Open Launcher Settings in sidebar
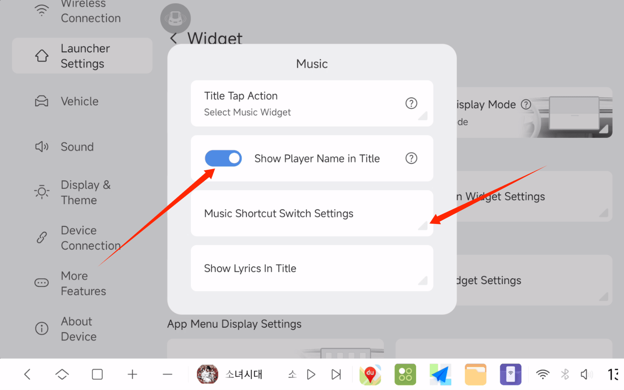 point(82,56)
